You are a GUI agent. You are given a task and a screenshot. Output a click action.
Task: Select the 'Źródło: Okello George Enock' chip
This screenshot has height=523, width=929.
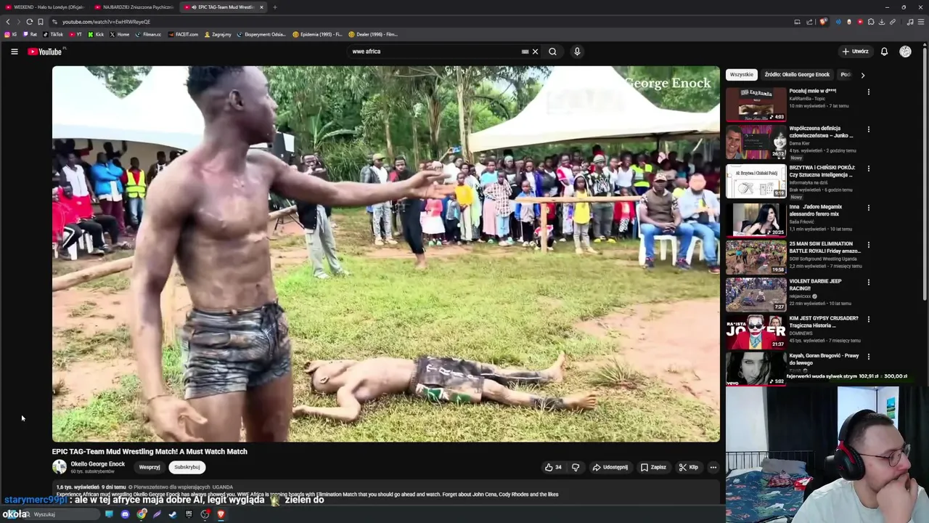pos(797,75)
